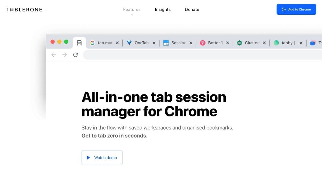Close the tabby tab

(x=301, y=43)
